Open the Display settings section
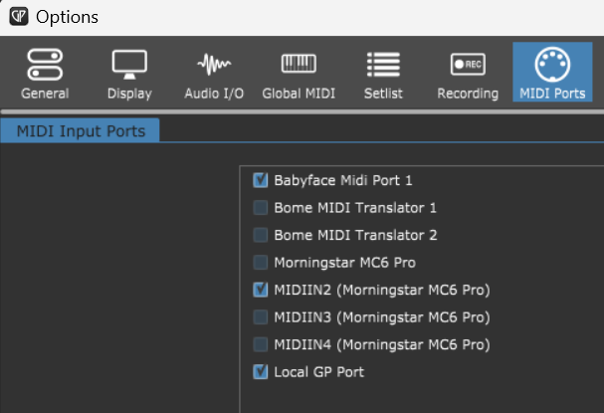Viewport: 604px width, 413px height. (x=129, y=75)
